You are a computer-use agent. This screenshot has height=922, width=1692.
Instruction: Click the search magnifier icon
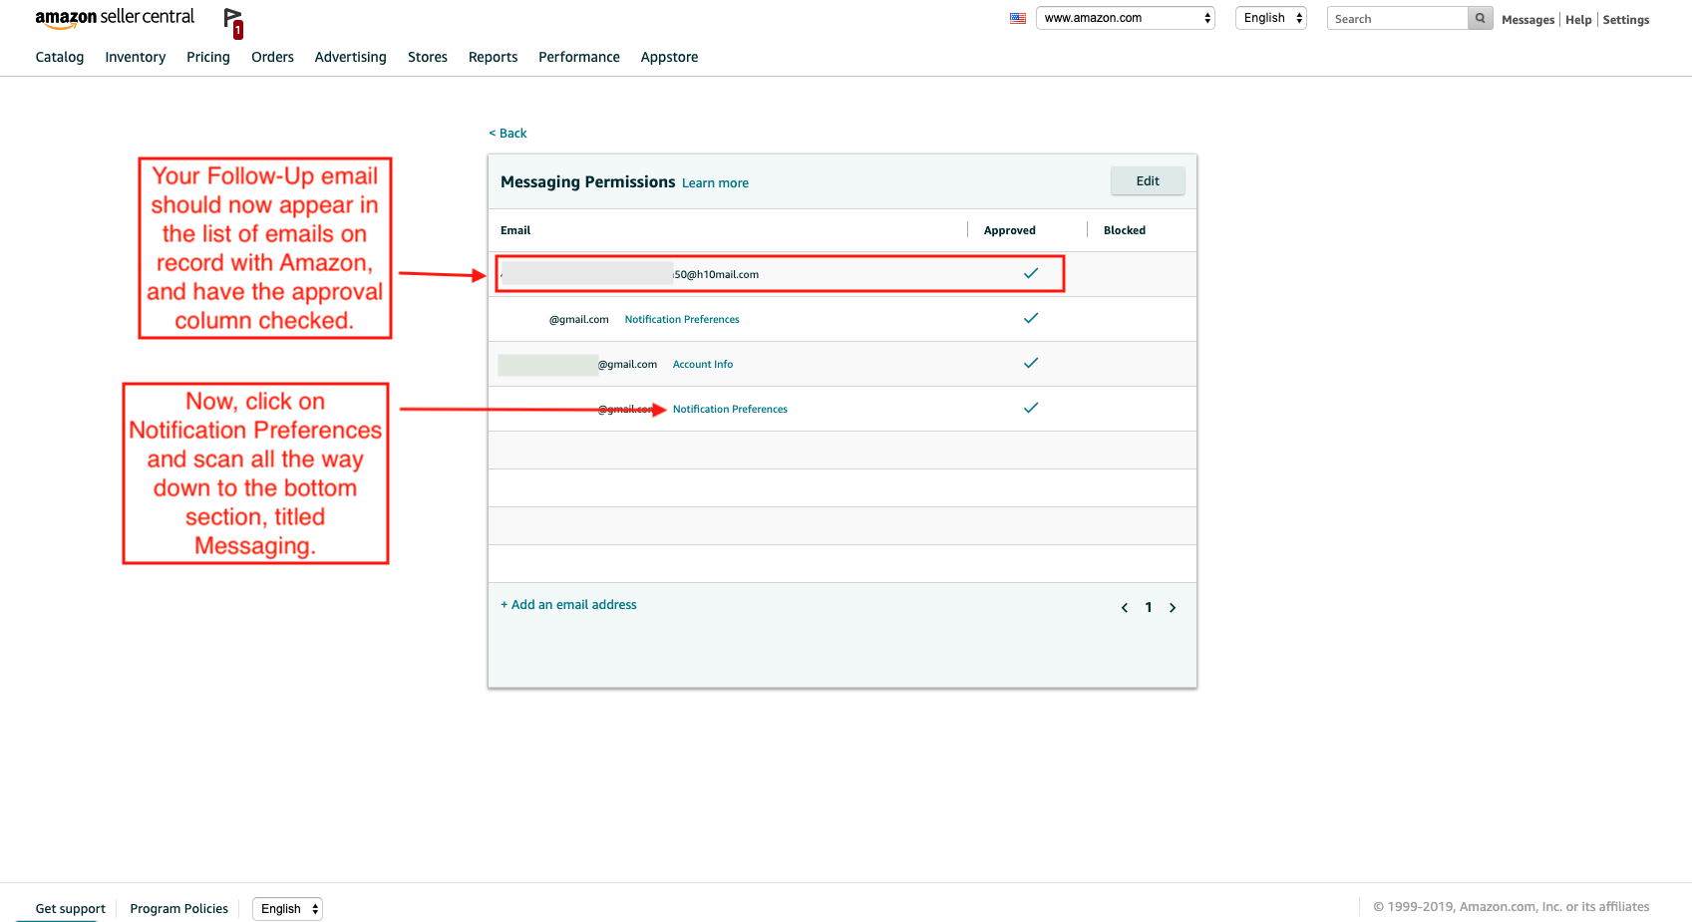1480,18
